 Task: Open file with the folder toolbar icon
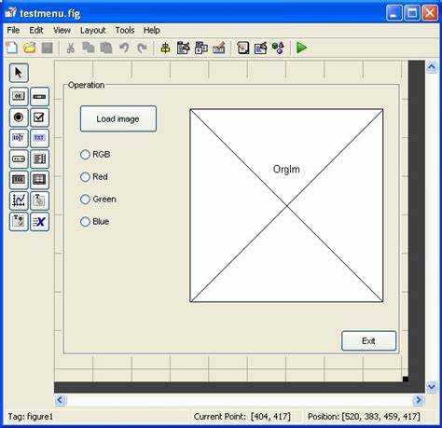click(30, 48)
